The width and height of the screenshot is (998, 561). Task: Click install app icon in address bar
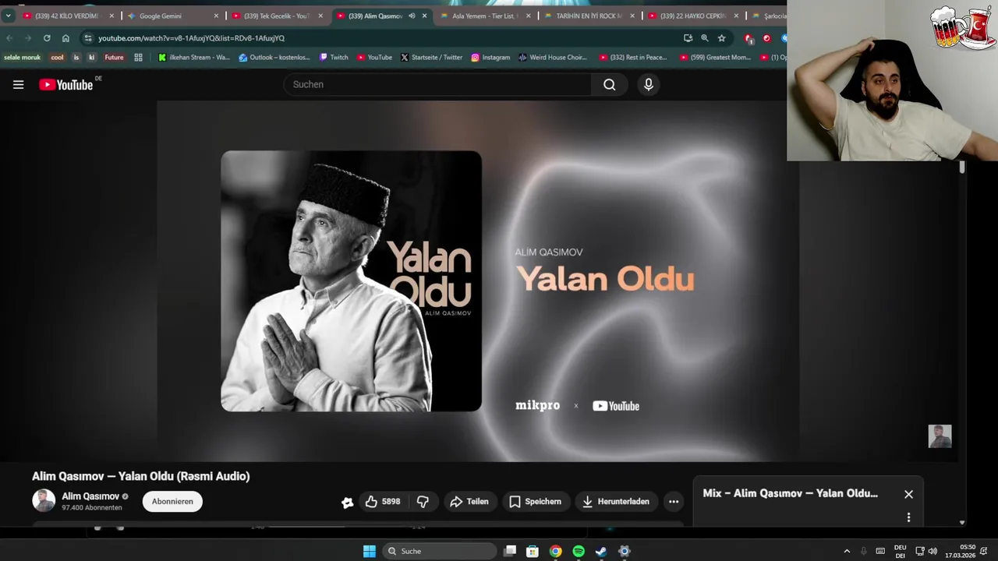pos(688,37)
